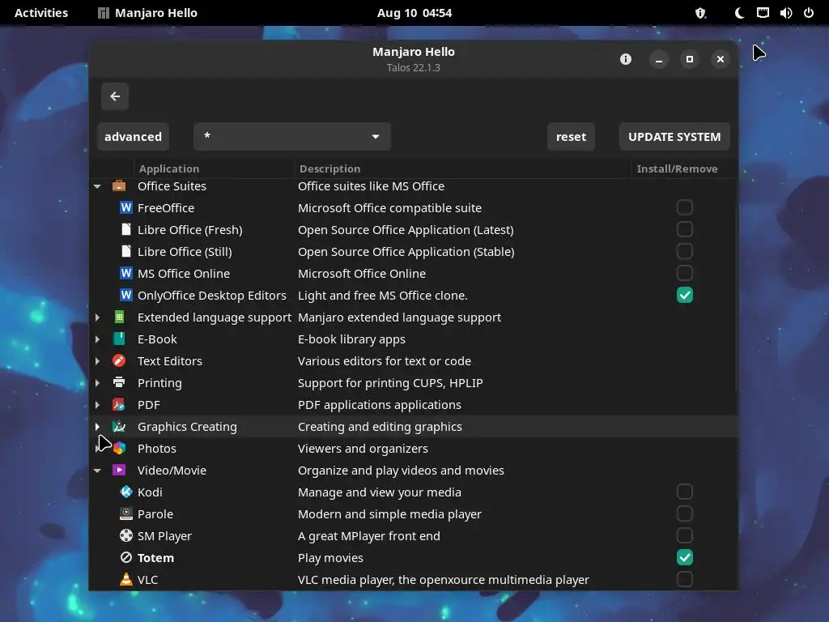Click the Office Suites briefcase icon
The image size is (829, 622).
click(119, 186)
